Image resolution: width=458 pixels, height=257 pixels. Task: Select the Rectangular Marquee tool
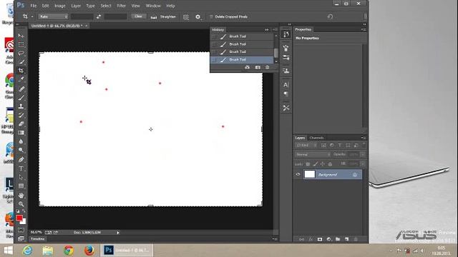point(21,44)
